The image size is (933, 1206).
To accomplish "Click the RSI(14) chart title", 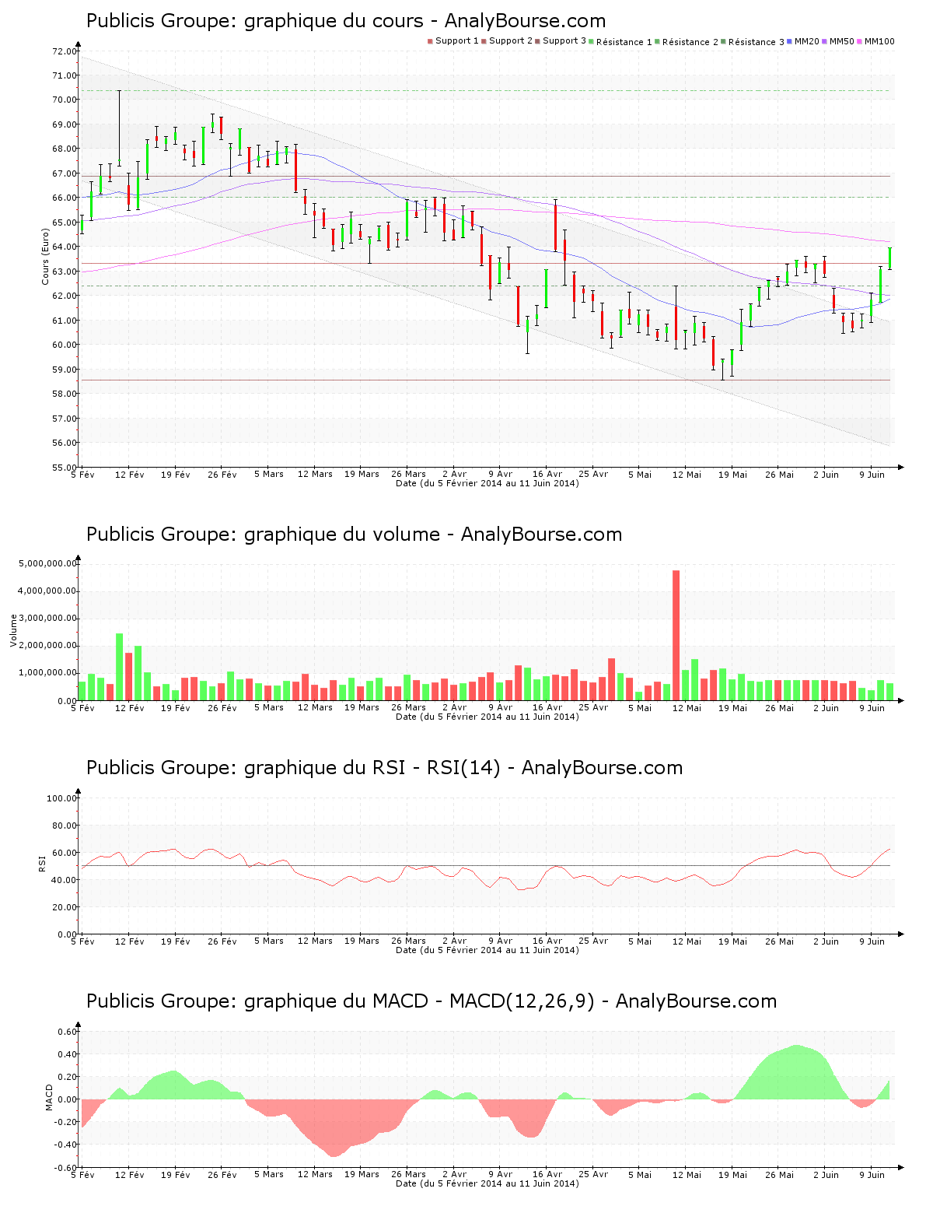I will (384, 768).
